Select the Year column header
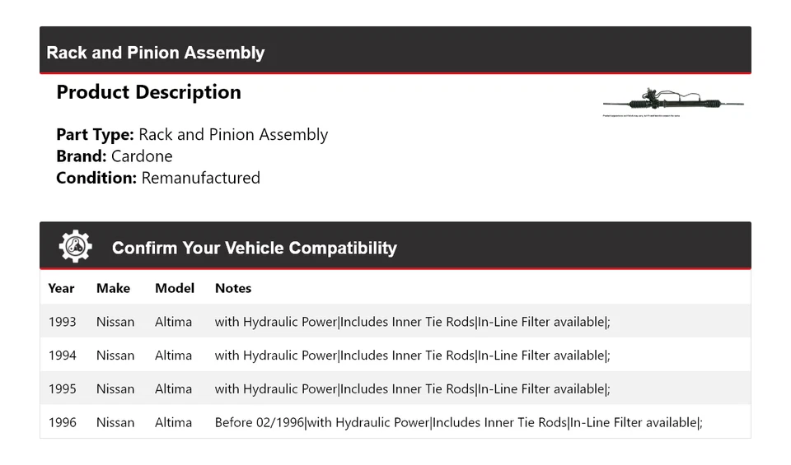The height and width of the screenshot is (465, 791). 61,288
